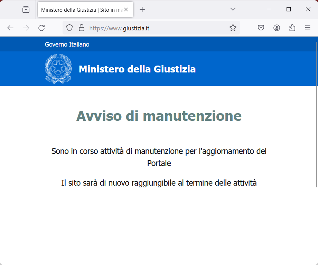Reload the current page
The width and height of the screenshot is (318, 265).
pyautogui.click(x=41, y=28)
